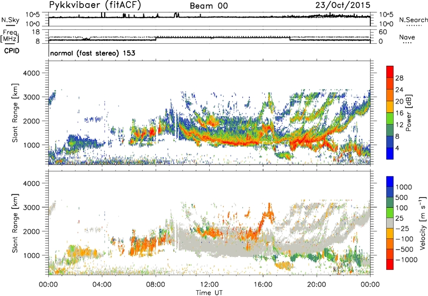The image size is (428, 296).
Task: Click the '28' Power scale value
Action: [399, 78]
